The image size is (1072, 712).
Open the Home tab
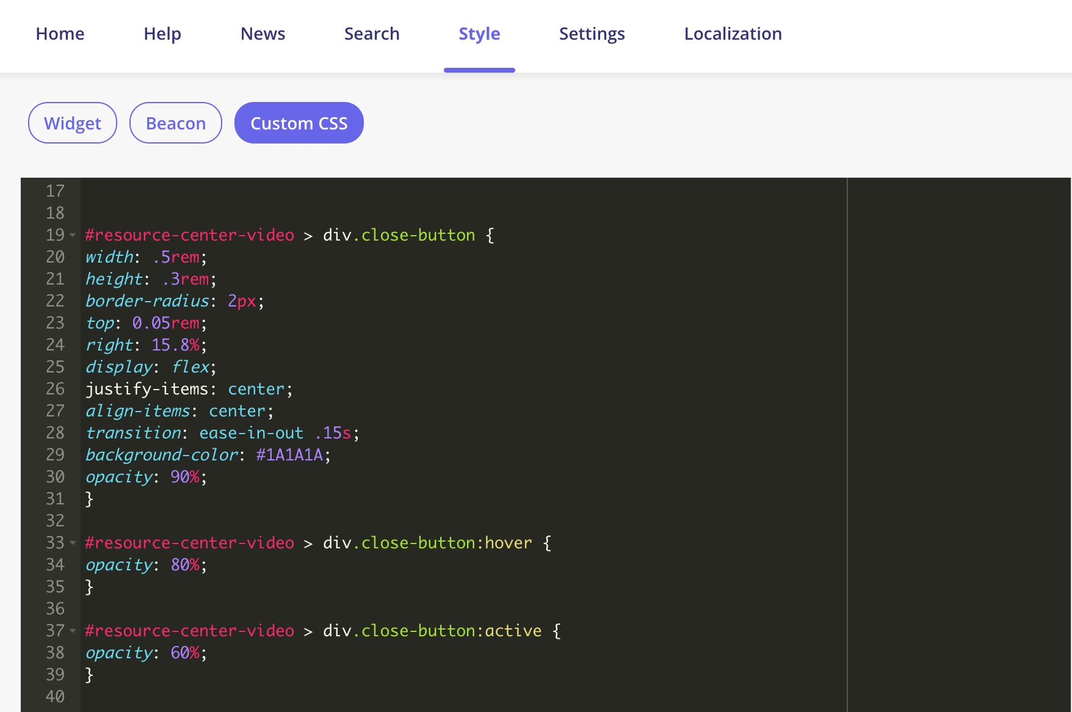[60, 34]
